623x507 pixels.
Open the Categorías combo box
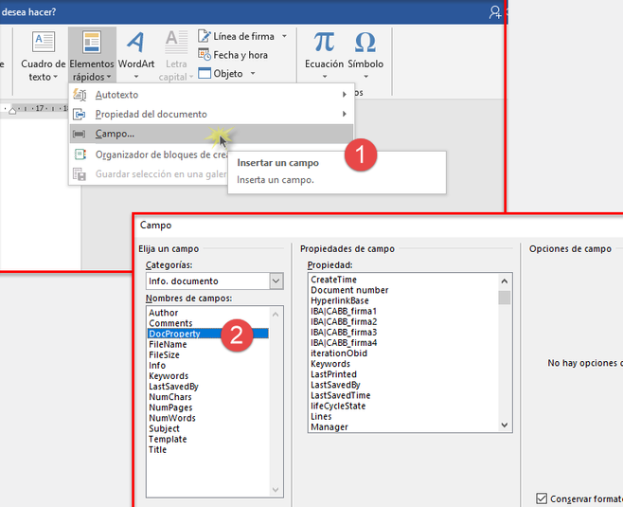(215, 281)
